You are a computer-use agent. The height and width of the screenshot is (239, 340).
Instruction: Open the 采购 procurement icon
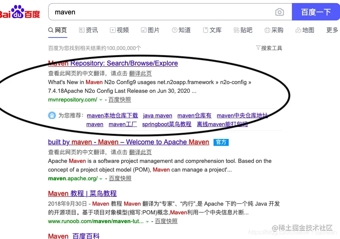tap(267, 30)
